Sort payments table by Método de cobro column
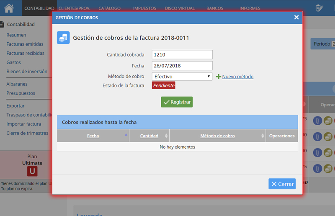Screen dimensions: 335x216 tap(217, 136)
